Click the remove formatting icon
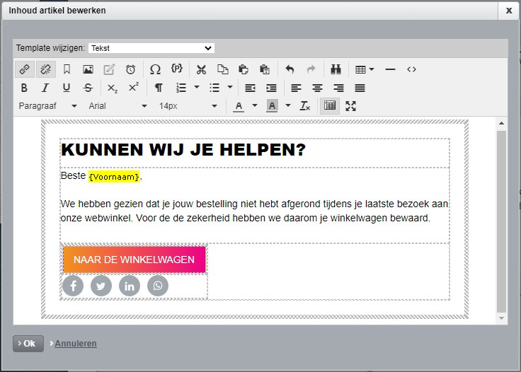The height and width of the screenshot is (372, 521). coord(304,106)
